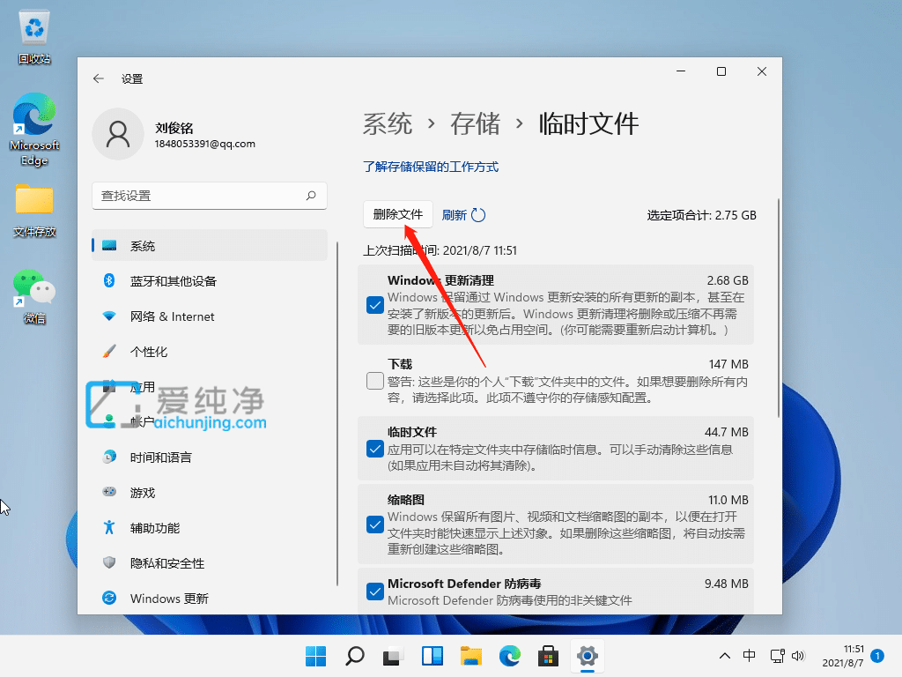Uncheck Windows 更新清理 checkbox
Viewport: 902px width, 677px height.
point(375,304)
